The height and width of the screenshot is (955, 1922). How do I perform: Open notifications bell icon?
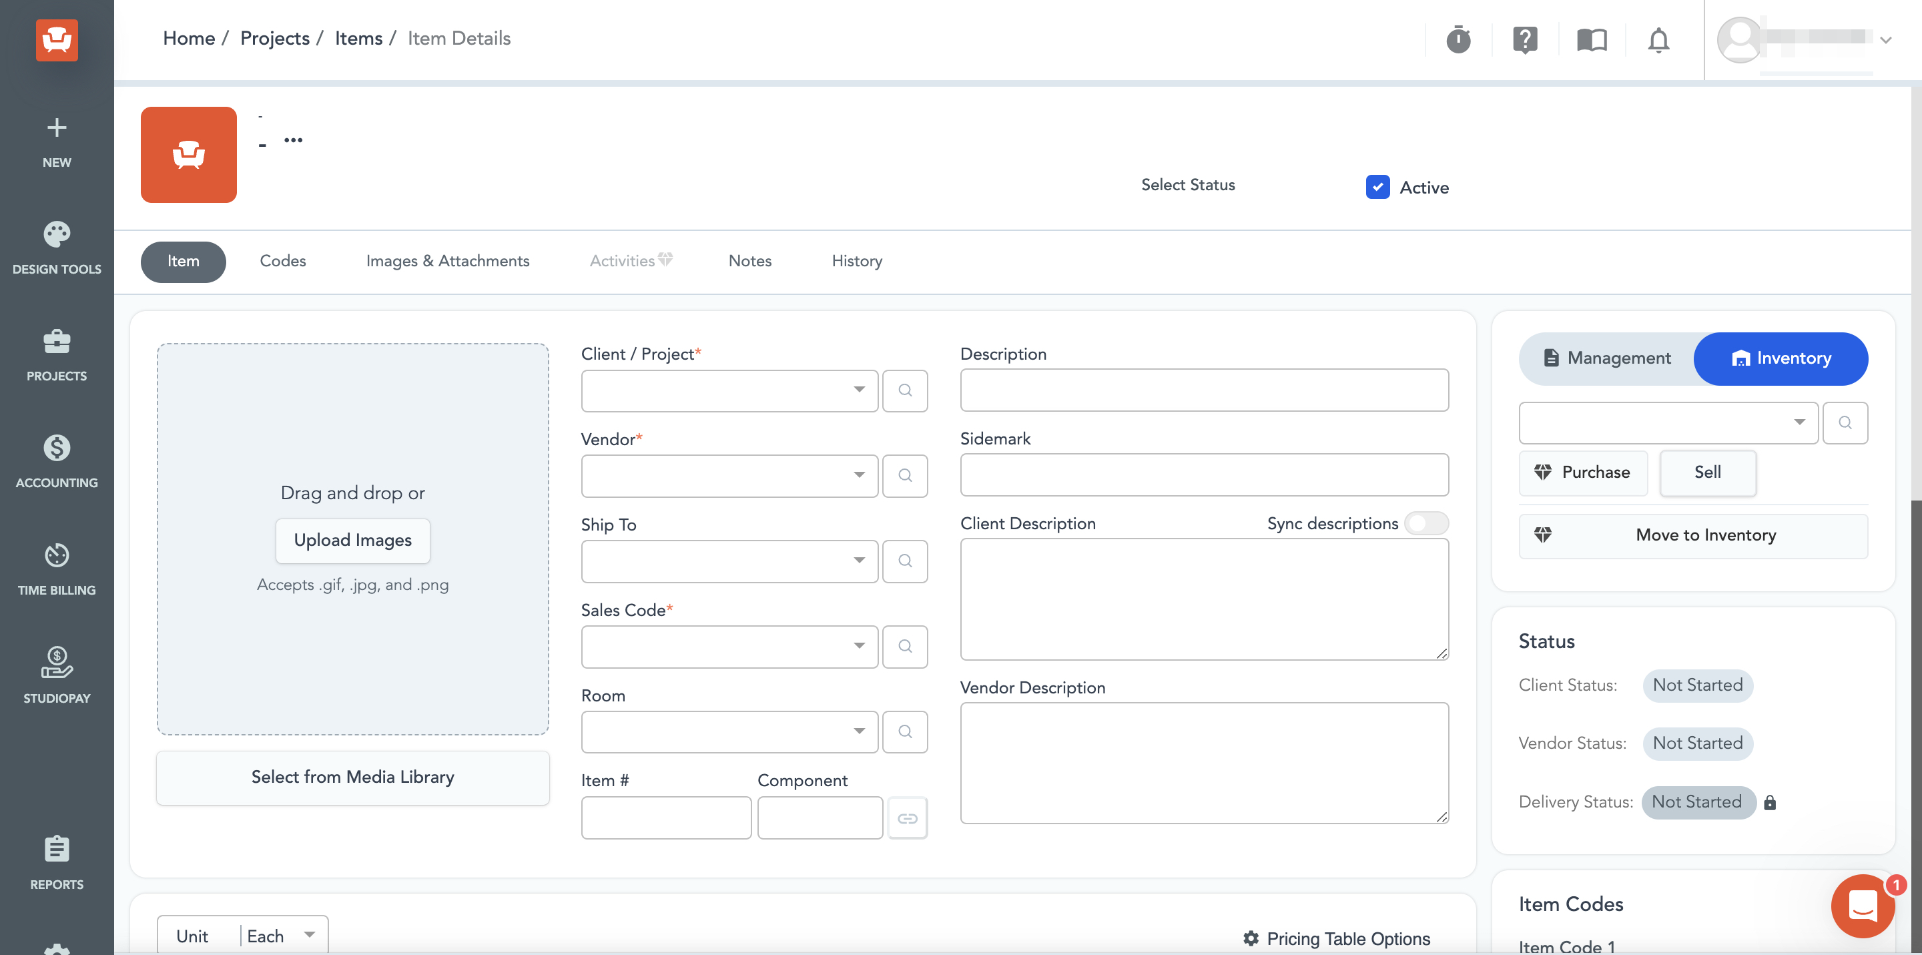[x=1658, y=39]
